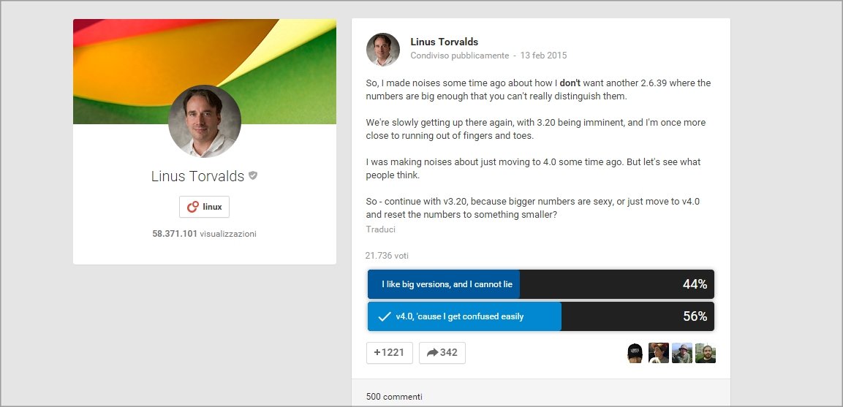This screenshot has width=843, height=407.
Task: Click the 44% result label
Action: click(695, 284)
